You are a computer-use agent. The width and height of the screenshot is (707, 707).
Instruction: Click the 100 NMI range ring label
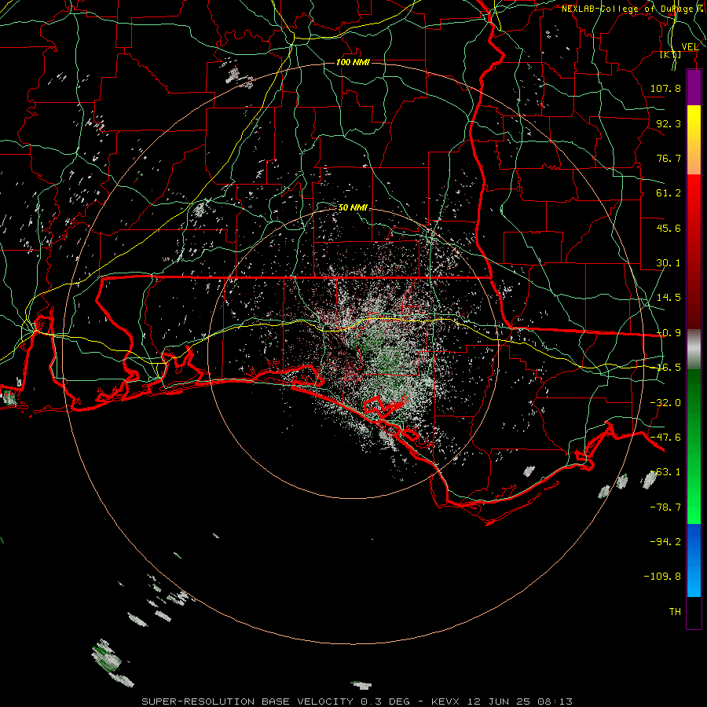(353, 62)
